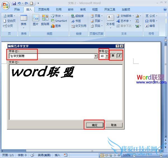Open the Developer (开发工具) tab

point(110,9)
